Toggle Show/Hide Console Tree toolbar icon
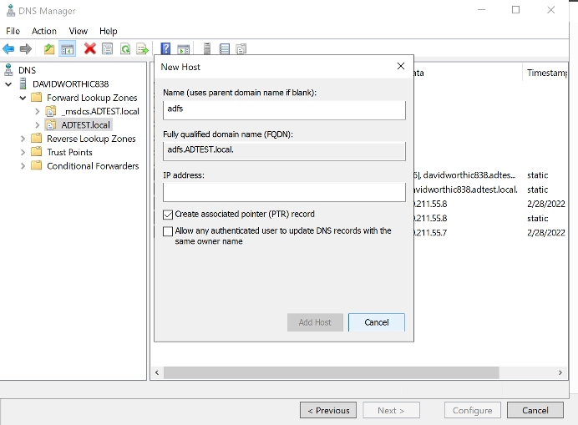578x425 pixels. [x=67, y=49]
